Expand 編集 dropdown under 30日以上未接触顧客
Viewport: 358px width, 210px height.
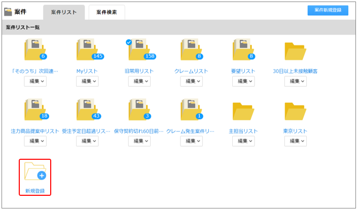click(x=296, y=81)
